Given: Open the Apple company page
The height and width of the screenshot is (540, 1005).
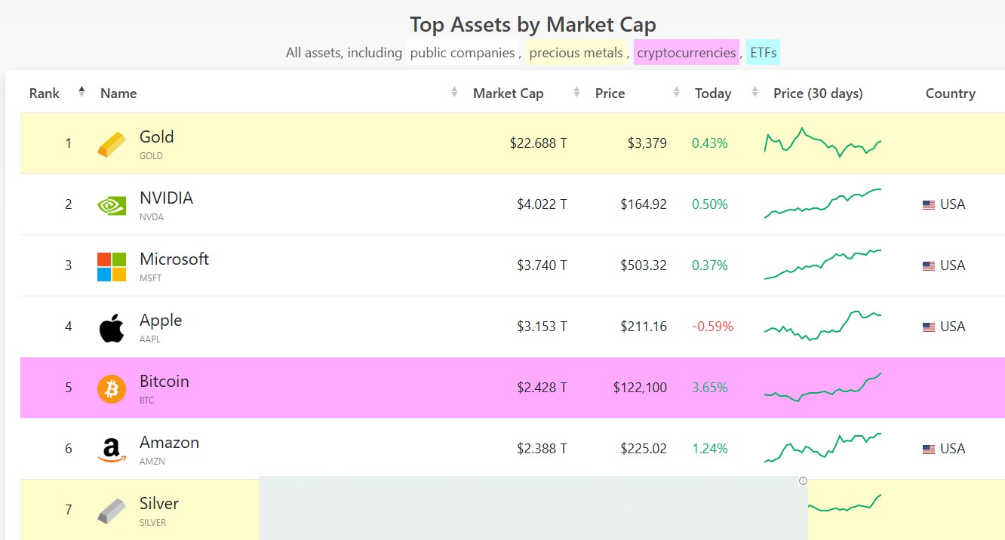Looking at the screenshot, I should click(x=161, y=321).
